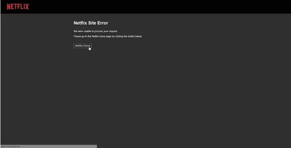Click the 'Please go to the Netflix home page' line
The image size is (291, 148).
tap(108, 37)
